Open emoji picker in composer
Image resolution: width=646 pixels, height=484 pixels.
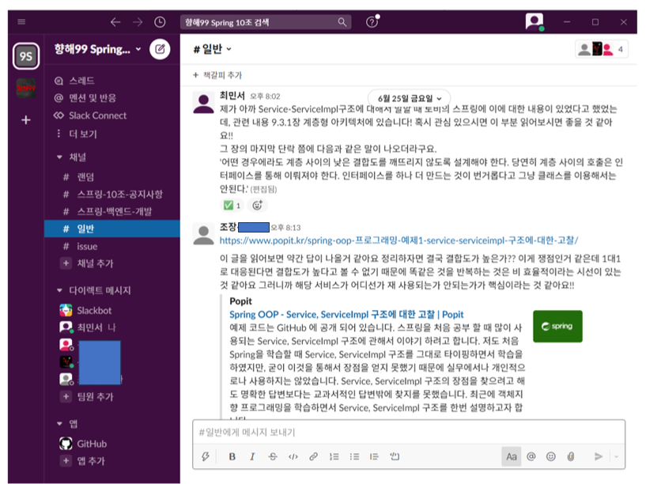pyautogui.click(x=551, y=456)
